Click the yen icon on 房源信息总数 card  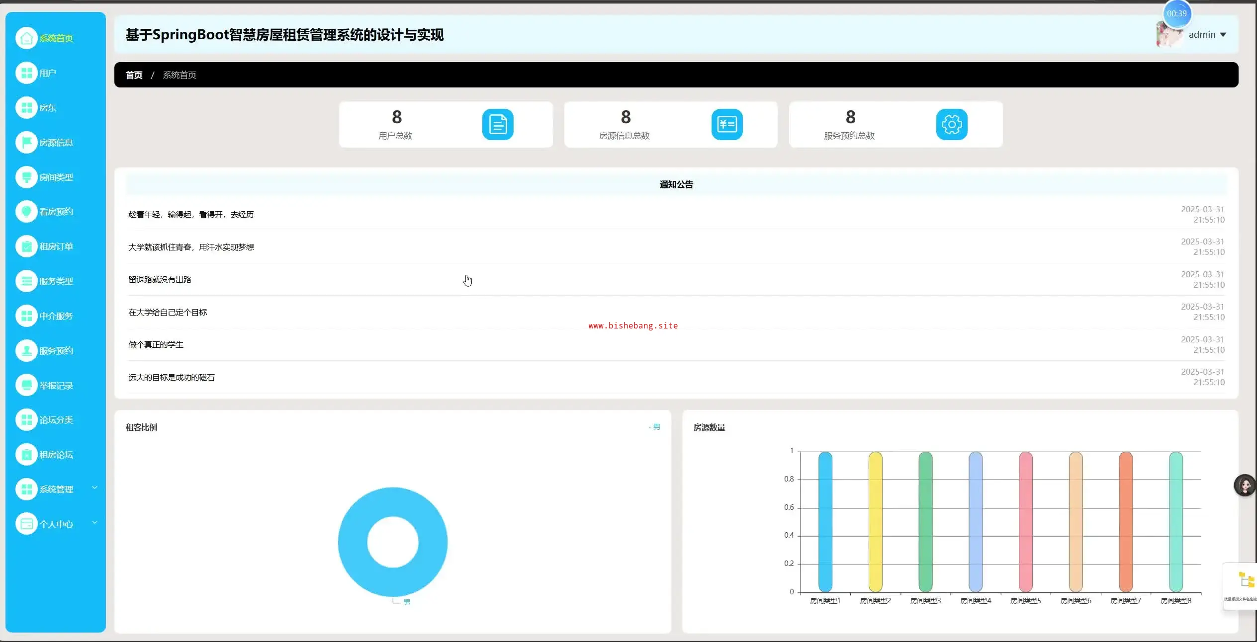(726, 124)
